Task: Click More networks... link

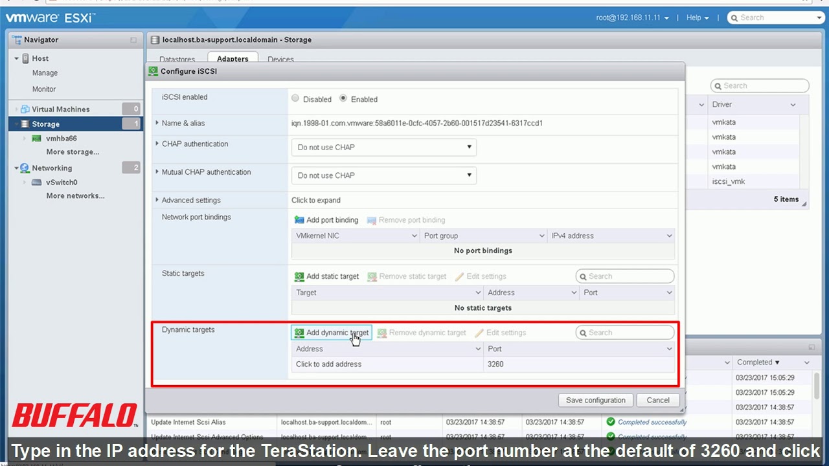Action: 75,196
